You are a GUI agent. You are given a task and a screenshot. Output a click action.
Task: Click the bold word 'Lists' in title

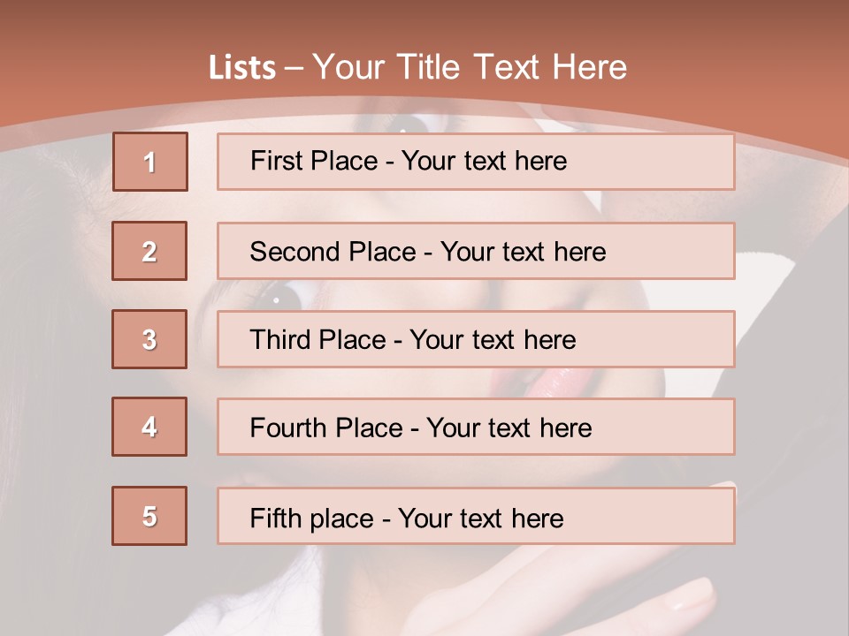(242, 68)
